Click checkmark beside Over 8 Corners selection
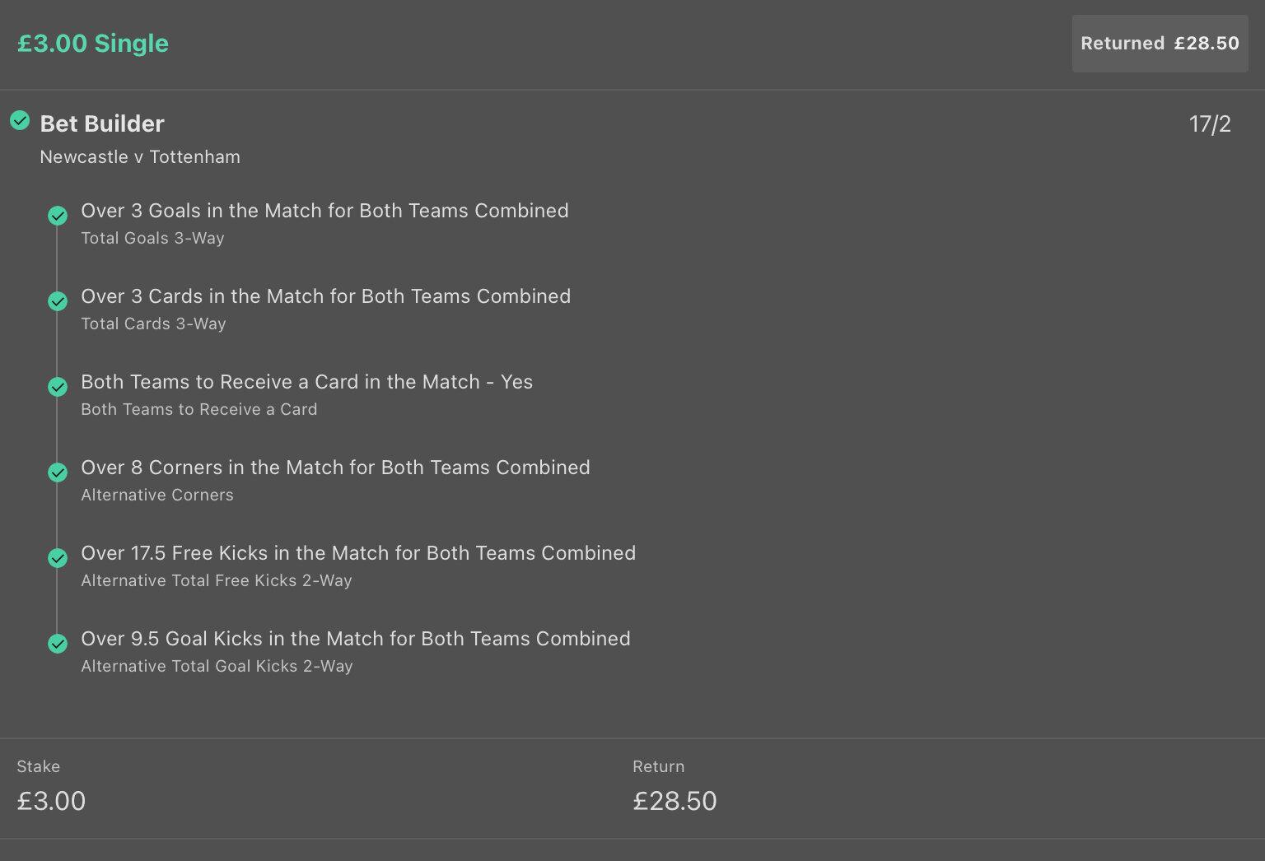The height and width of the screenshot is (861, 1265). point(58,472)
